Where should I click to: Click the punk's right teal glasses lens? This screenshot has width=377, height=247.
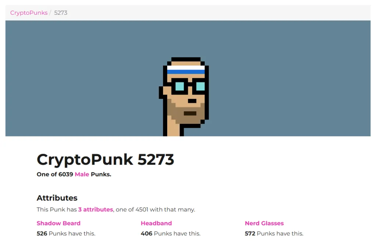pos(201,86)
